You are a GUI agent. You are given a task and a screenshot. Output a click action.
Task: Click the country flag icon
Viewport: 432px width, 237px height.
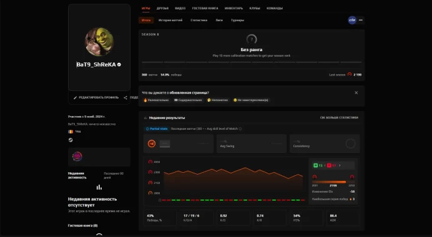click(x=71, y=132)
